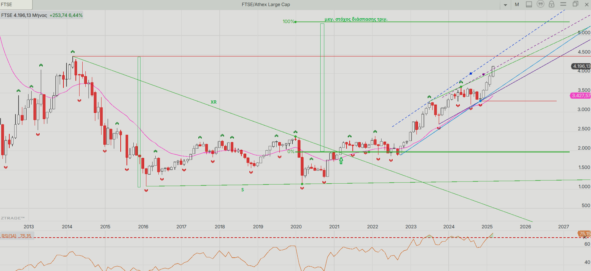Click the RSI(14) 75,15 indicator label
The width and height of the screenshot is (591, 271).
[16, 236]
